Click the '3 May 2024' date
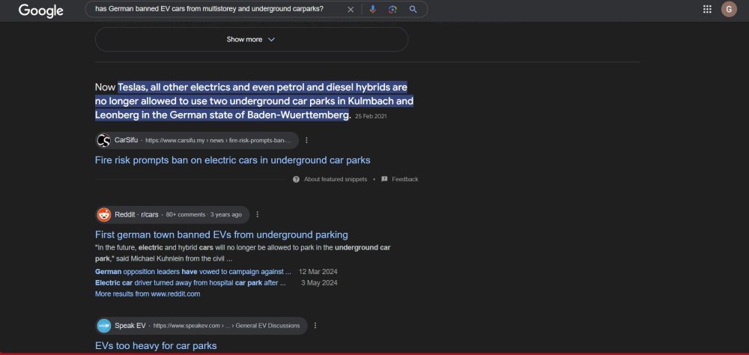This screenshot has height=355, width=749. click(319, 282)
